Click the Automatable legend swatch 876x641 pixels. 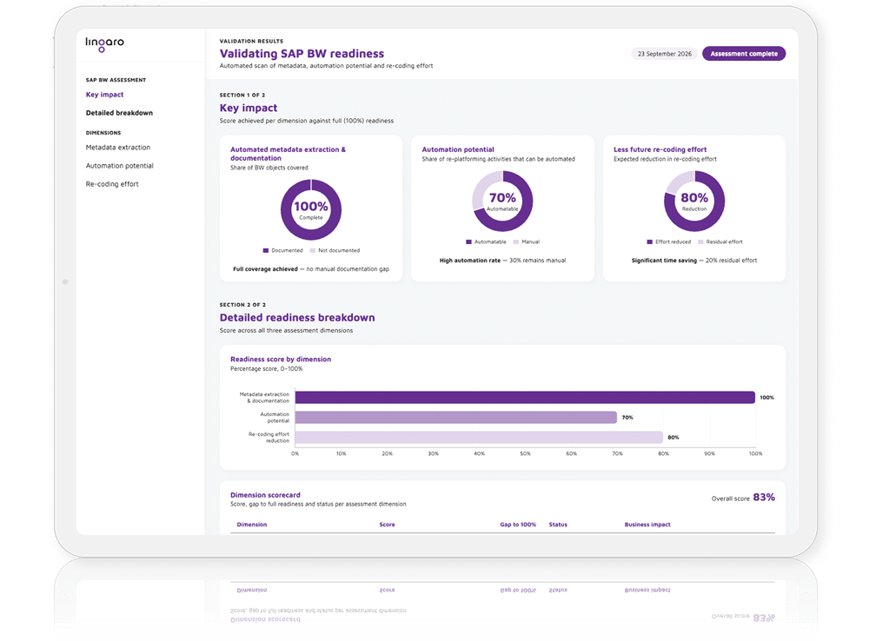468,242
